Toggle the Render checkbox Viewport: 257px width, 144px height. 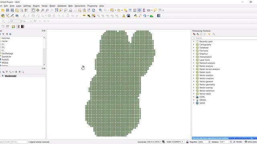click(x=234, y=142)
